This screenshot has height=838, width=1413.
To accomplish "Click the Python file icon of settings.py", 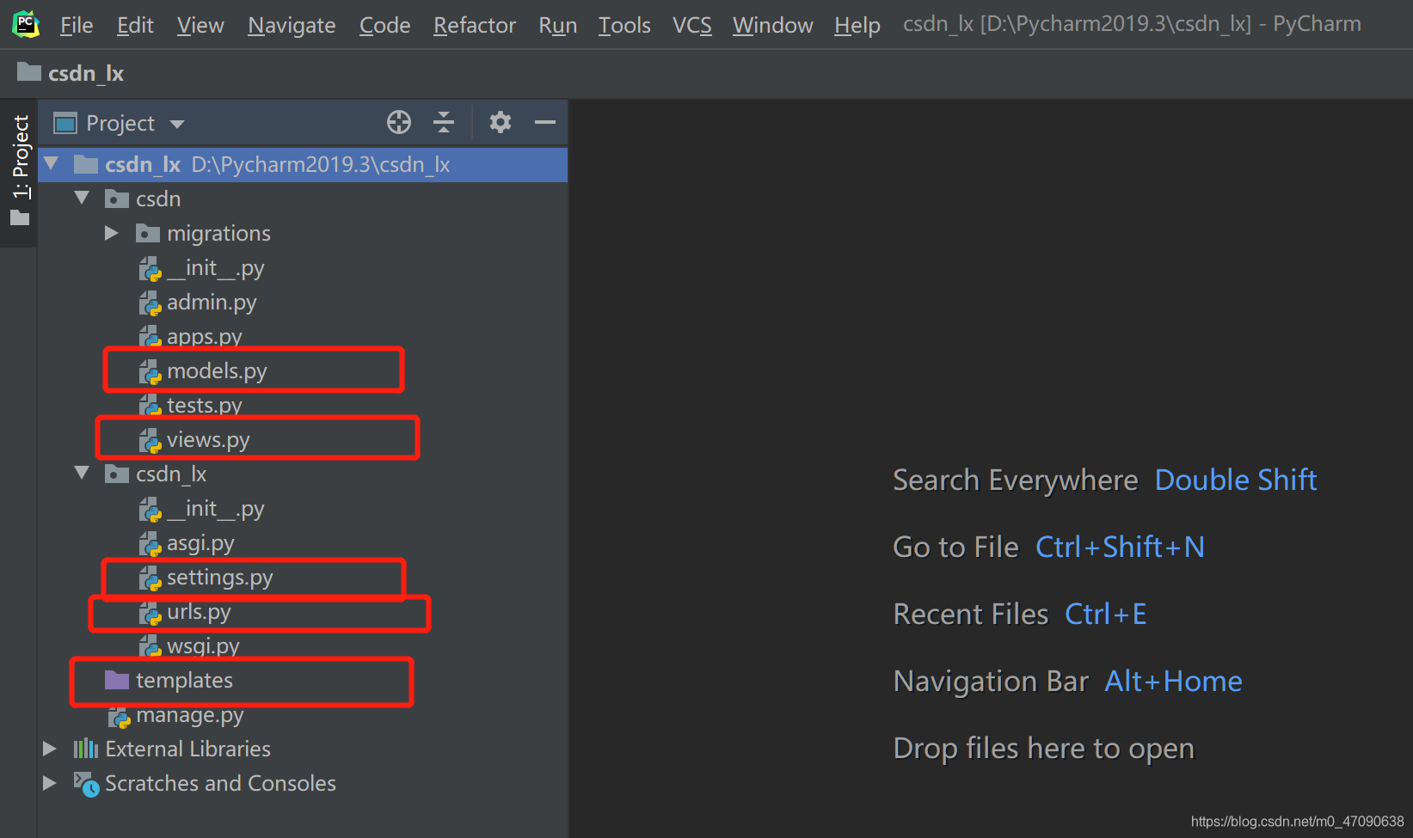I will click(151, 578).
